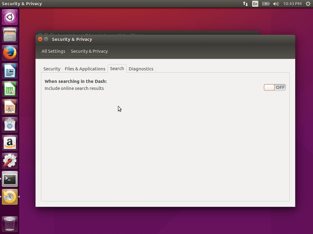Viewport: 313px width, 234px height.
Task: Switch to the Security tab
Action: 52,69
